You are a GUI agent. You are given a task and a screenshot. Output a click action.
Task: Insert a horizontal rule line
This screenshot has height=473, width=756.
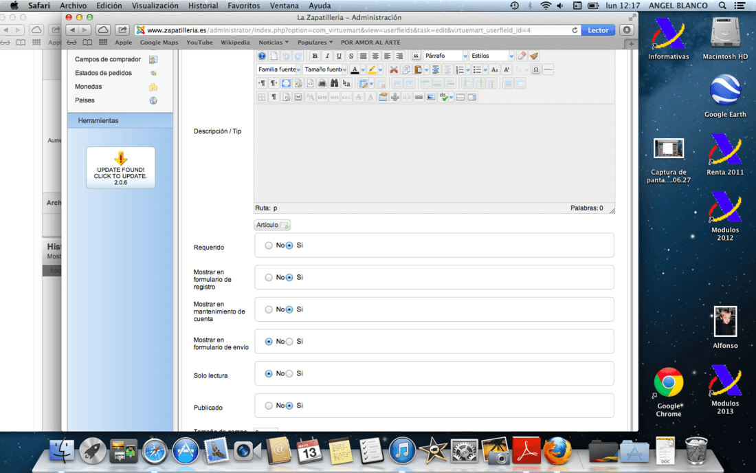click(x=548, y=70)
